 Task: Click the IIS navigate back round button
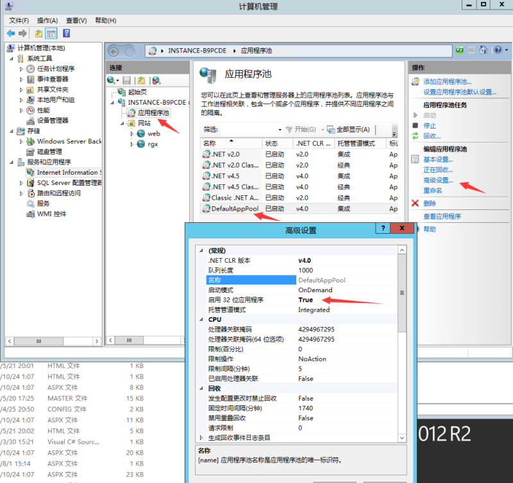[114, 51]
